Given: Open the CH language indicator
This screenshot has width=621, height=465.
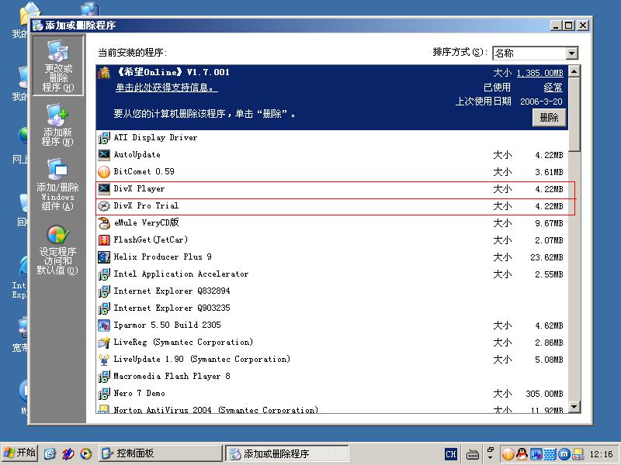Looking at the screenshot, I should tap(451, 454).
